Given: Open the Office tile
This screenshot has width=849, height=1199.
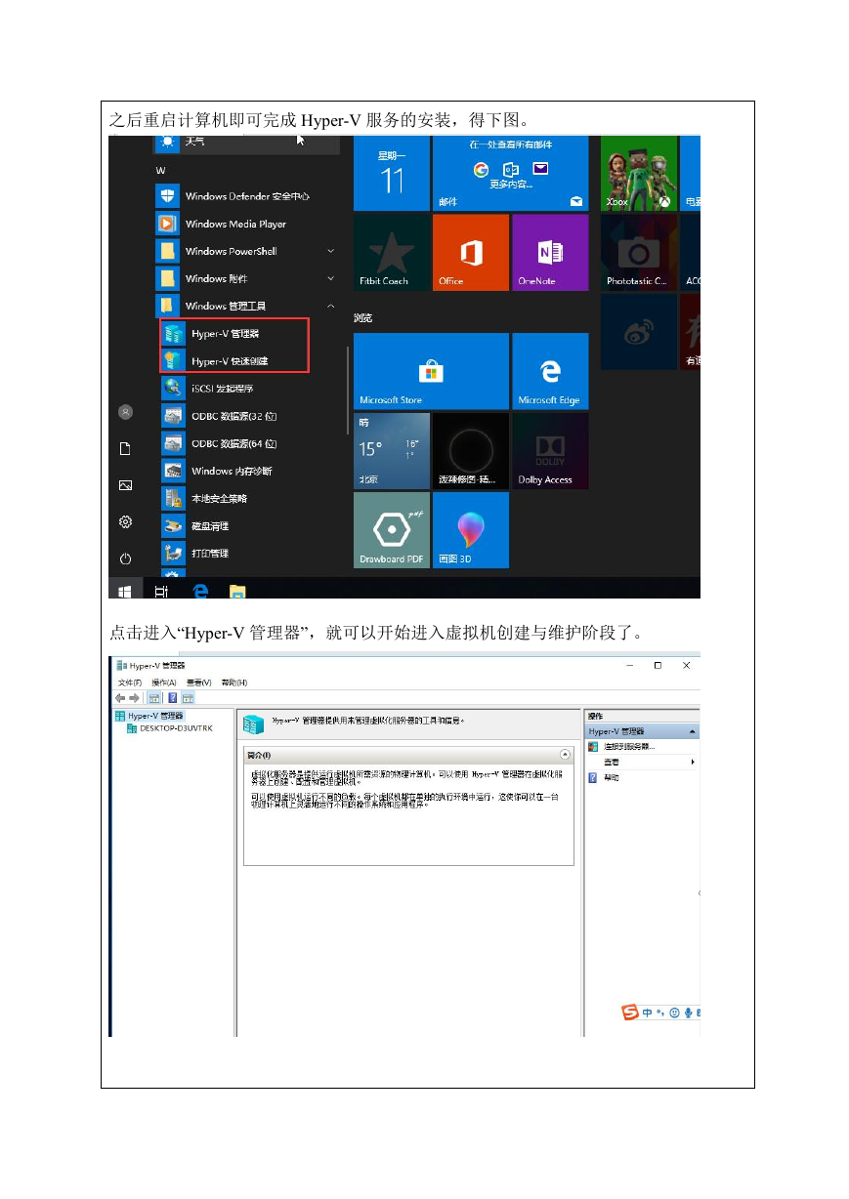Looking at the screenshot, I should click(471, 253).
